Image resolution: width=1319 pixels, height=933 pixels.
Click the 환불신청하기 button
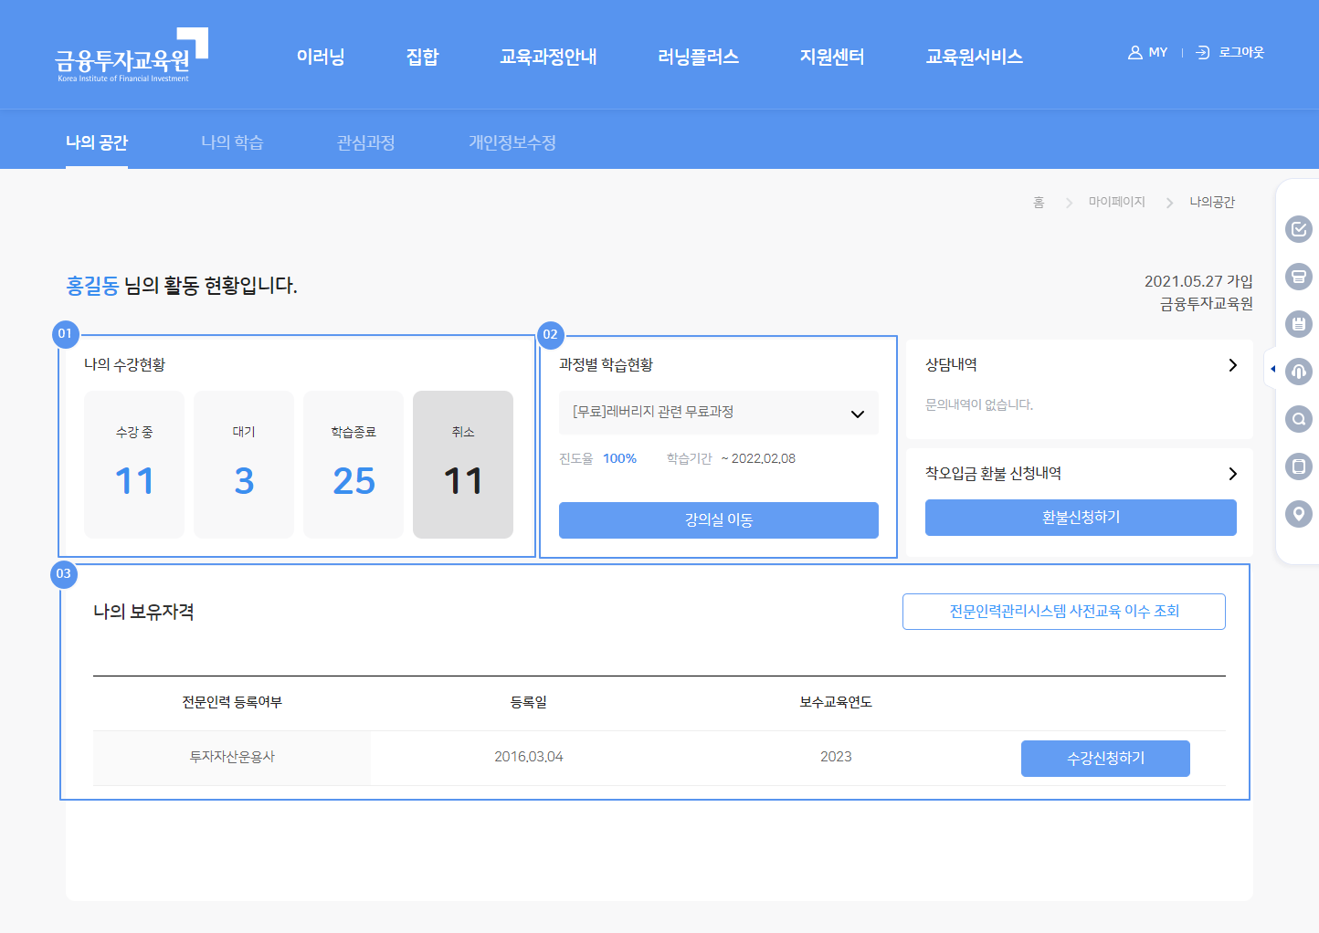[x=1080, y=518]
